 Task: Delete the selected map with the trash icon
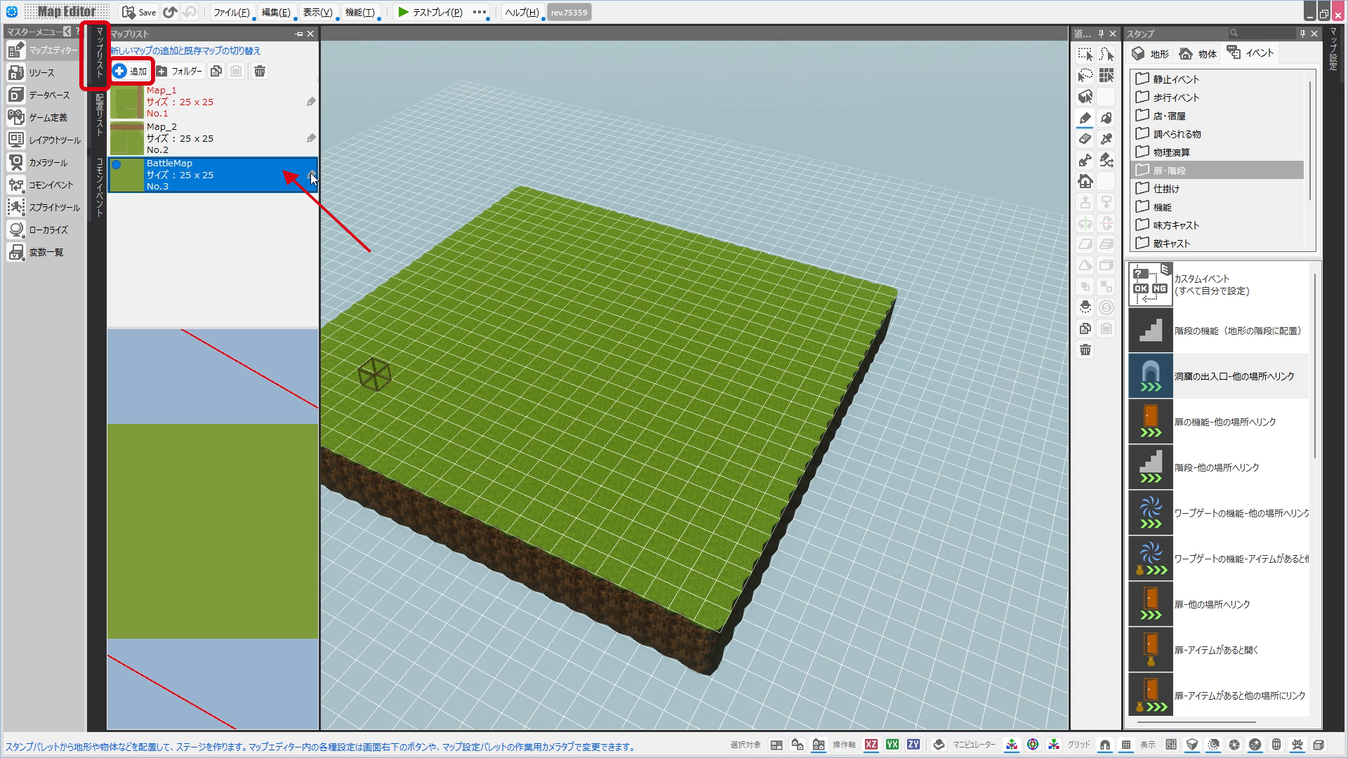click(260, 71)
